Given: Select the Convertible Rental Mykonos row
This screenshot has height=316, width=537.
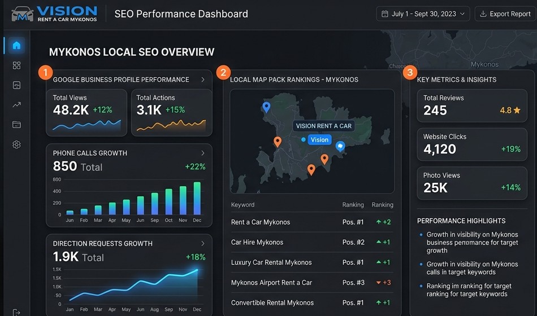Looking at the screenshot, I should point(312,302).
